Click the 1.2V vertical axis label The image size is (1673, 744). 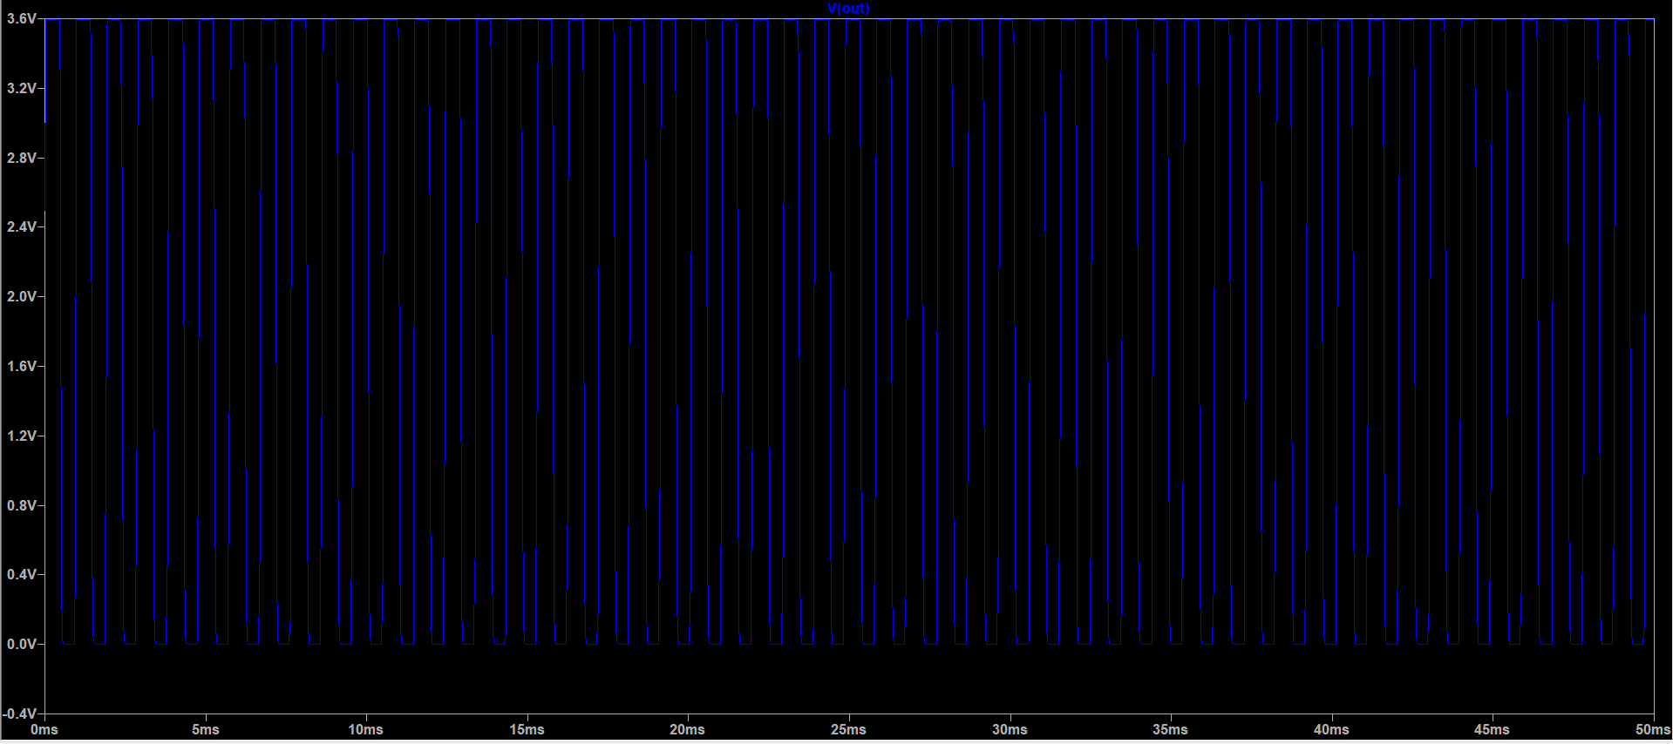click(21, 436)
